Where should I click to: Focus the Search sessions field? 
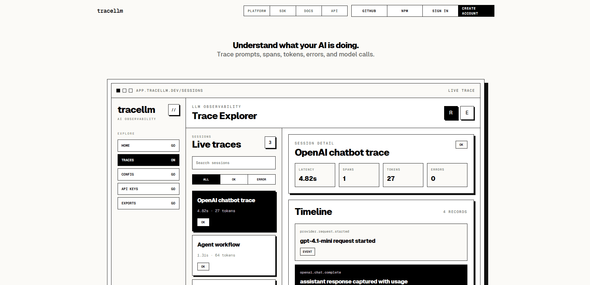tap(234, 163)
